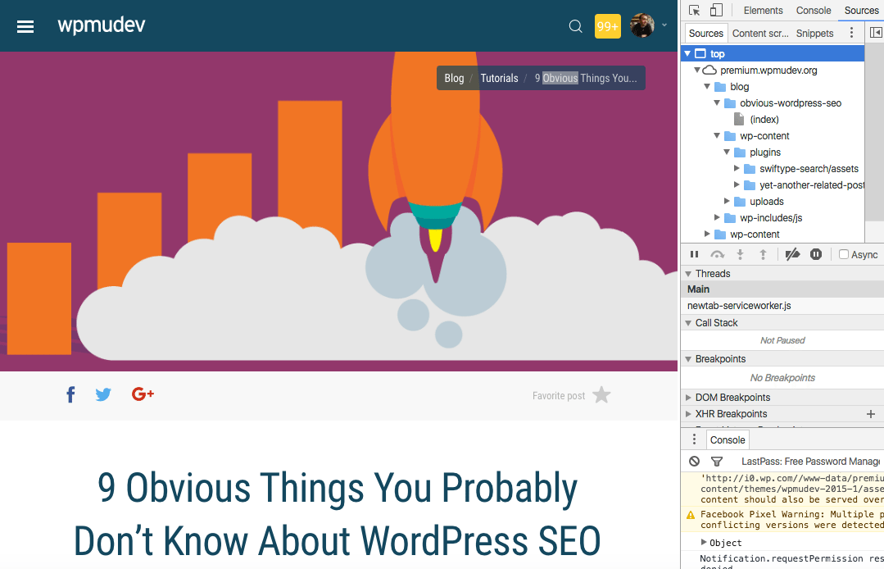Expand the uploads folder in tree
884x569 pixels.
[728, 202]
